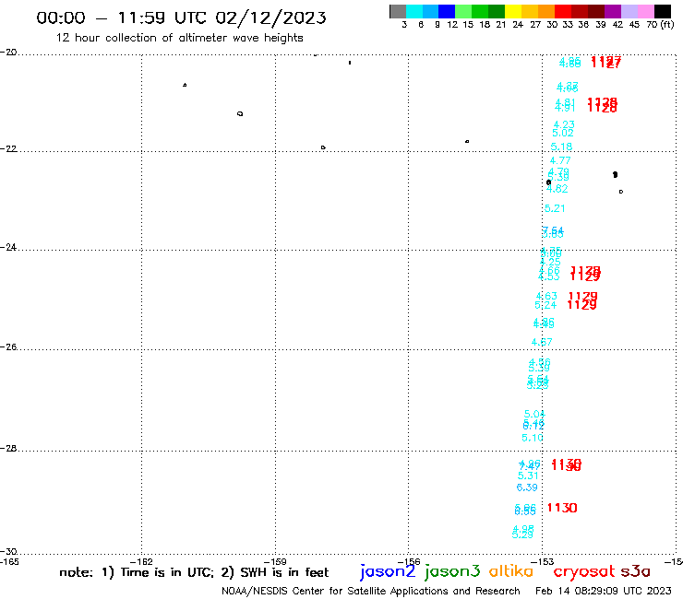Pick the pure blue swatch in the legend
Screen dimensions: 683x599
pos(448,11)
